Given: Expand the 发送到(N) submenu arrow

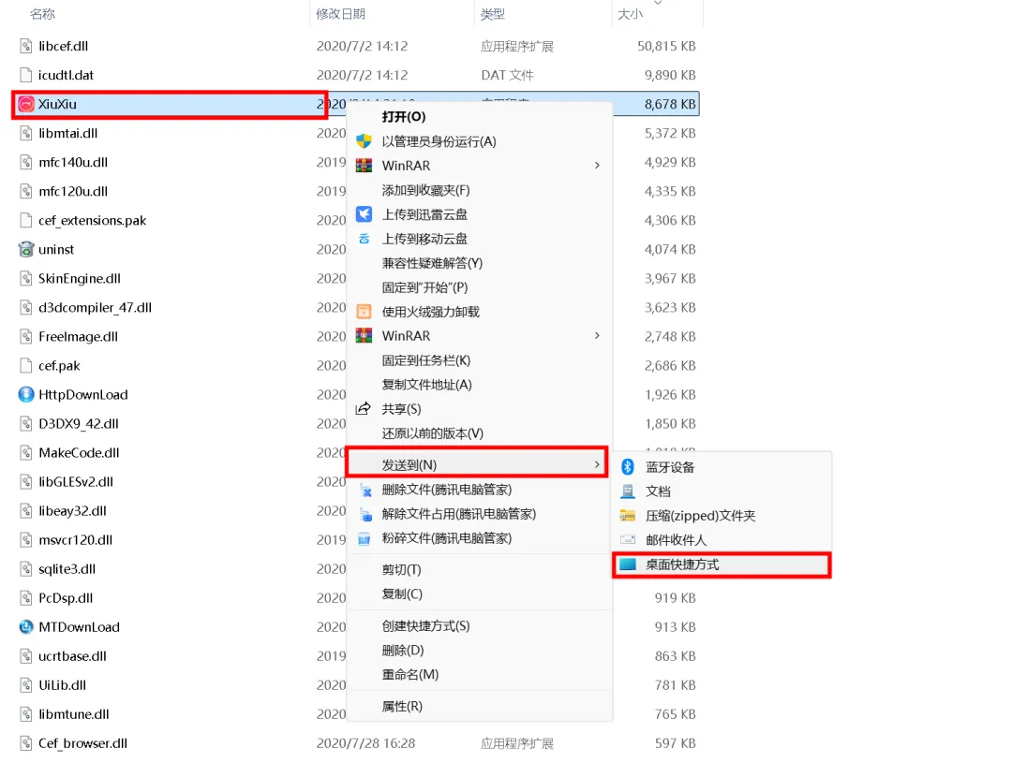Looking at the screenshot, I should pyautogui.click(x=597, y=464).
